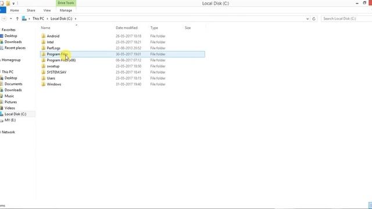Click the drive icon in address bar
The width and height of the screenshot is (372, 209).
click(x=24, y=18)
